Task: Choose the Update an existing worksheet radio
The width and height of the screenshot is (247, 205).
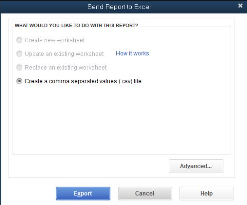Action: [x=19, y=54]
